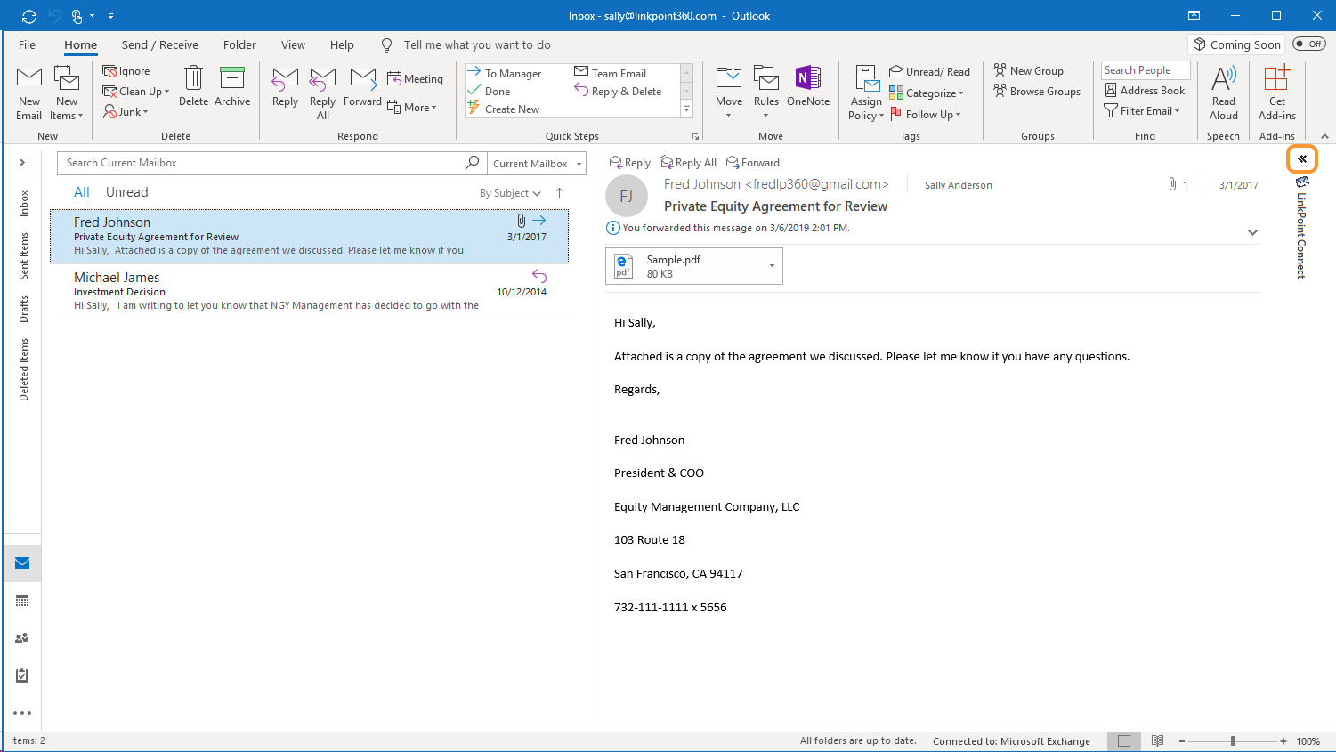Open the Filter Email dropdown
1336x752 pixels.
(x=1141, y=111)
